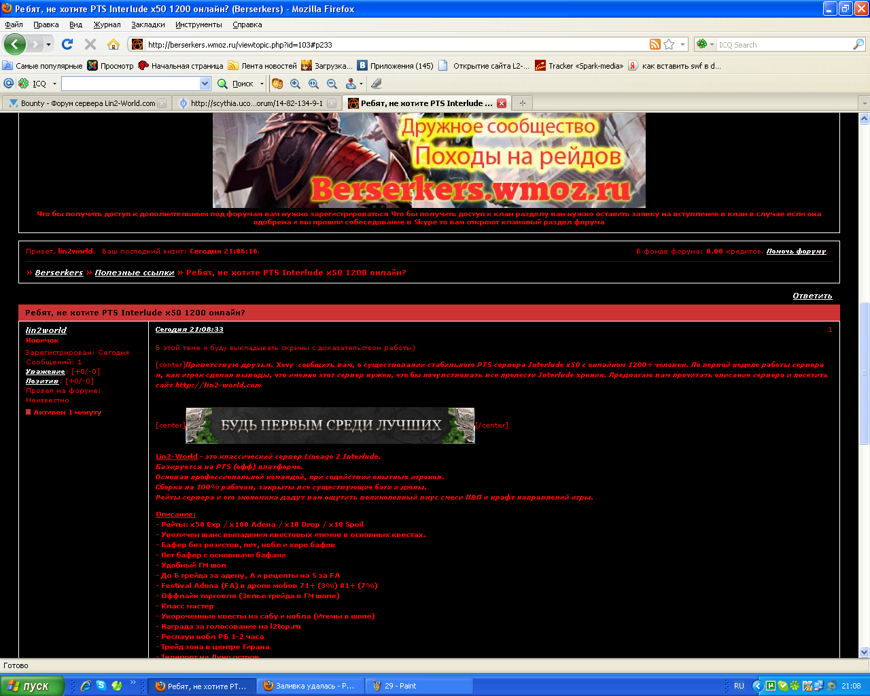Click the zoom-in magnifier icon in ICQ toolbar
870x696 pixels.
tap(295, 84)
